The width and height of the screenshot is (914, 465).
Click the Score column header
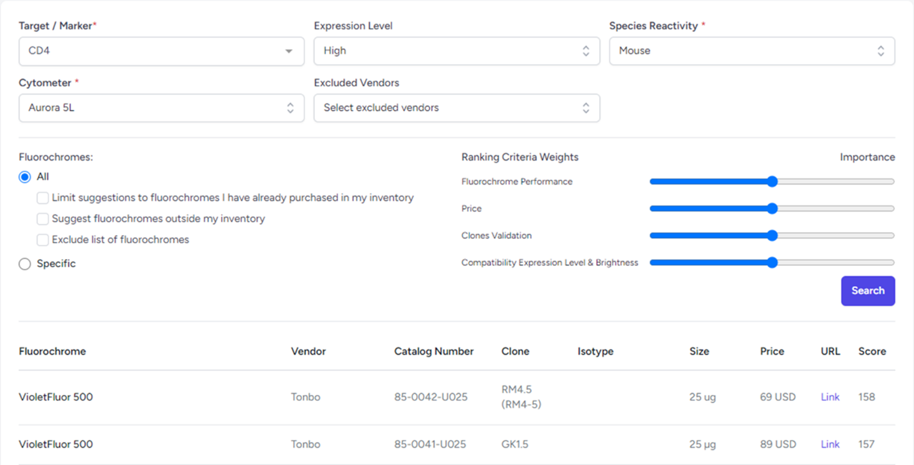(x=872, y=351)
